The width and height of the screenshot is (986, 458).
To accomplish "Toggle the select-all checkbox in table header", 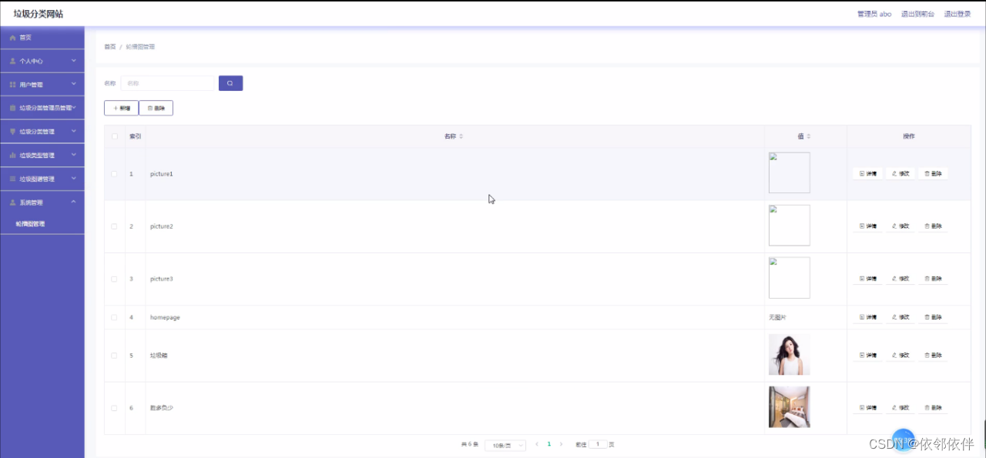I will pyautogui.click(x=115, y=136).
